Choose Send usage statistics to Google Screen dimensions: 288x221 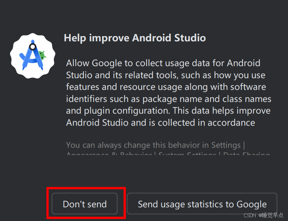click(202, 204)
